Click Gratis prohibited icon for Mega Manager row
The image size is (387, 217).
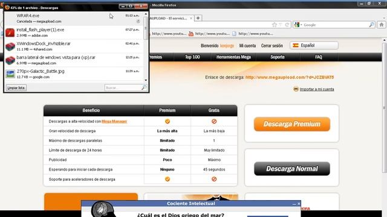click(x=214, y=121)
